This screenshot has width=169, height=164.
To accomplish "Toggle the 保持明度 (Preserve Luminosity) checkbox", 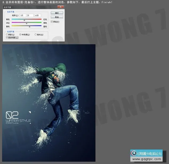I will 7,37.
